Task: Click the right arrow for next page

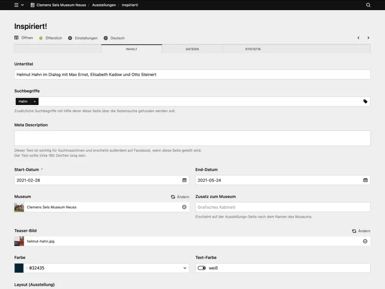Action: coord(369,38)
